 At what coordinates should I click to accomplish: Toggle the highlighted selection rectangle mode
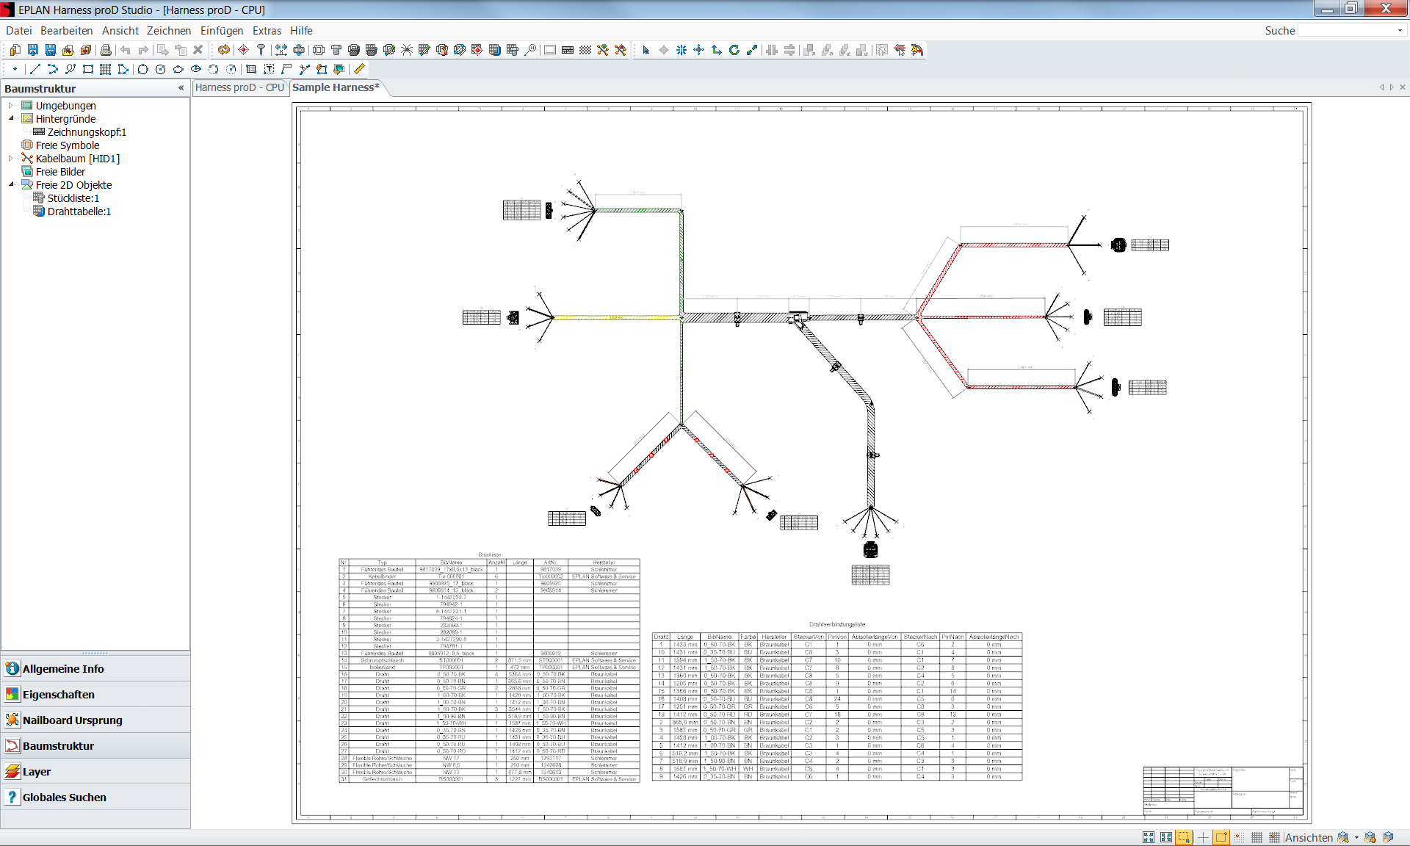tap(1184, 837)
